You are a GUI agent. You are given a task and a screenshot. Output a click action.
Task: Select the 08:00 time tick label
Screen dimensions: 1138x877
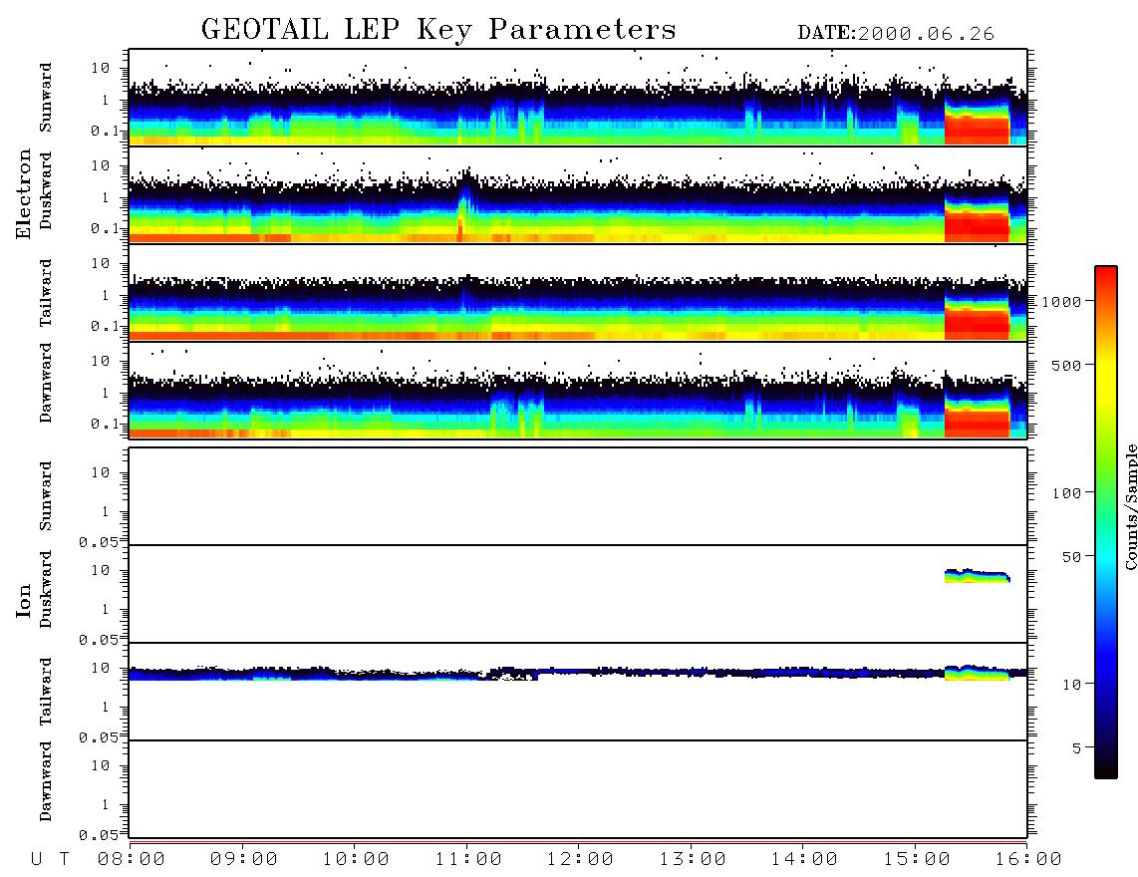(132, 860)
